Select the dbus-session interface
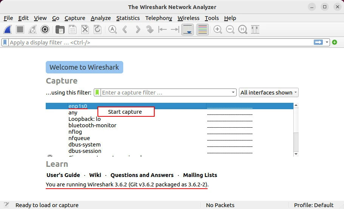344x209 pixels. (170, 151)
